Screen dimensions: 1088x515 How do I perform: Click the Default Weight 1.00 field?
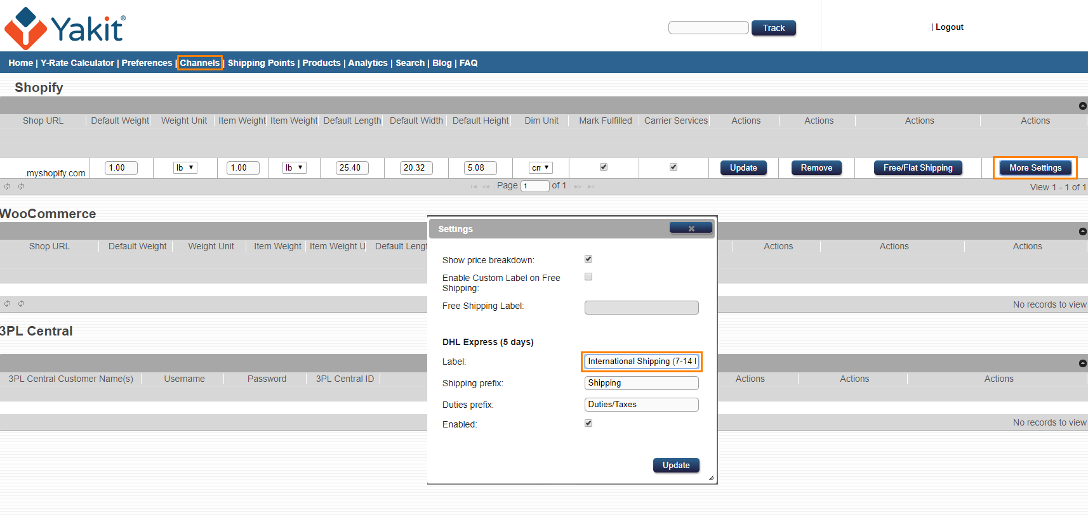coord(121,167)
